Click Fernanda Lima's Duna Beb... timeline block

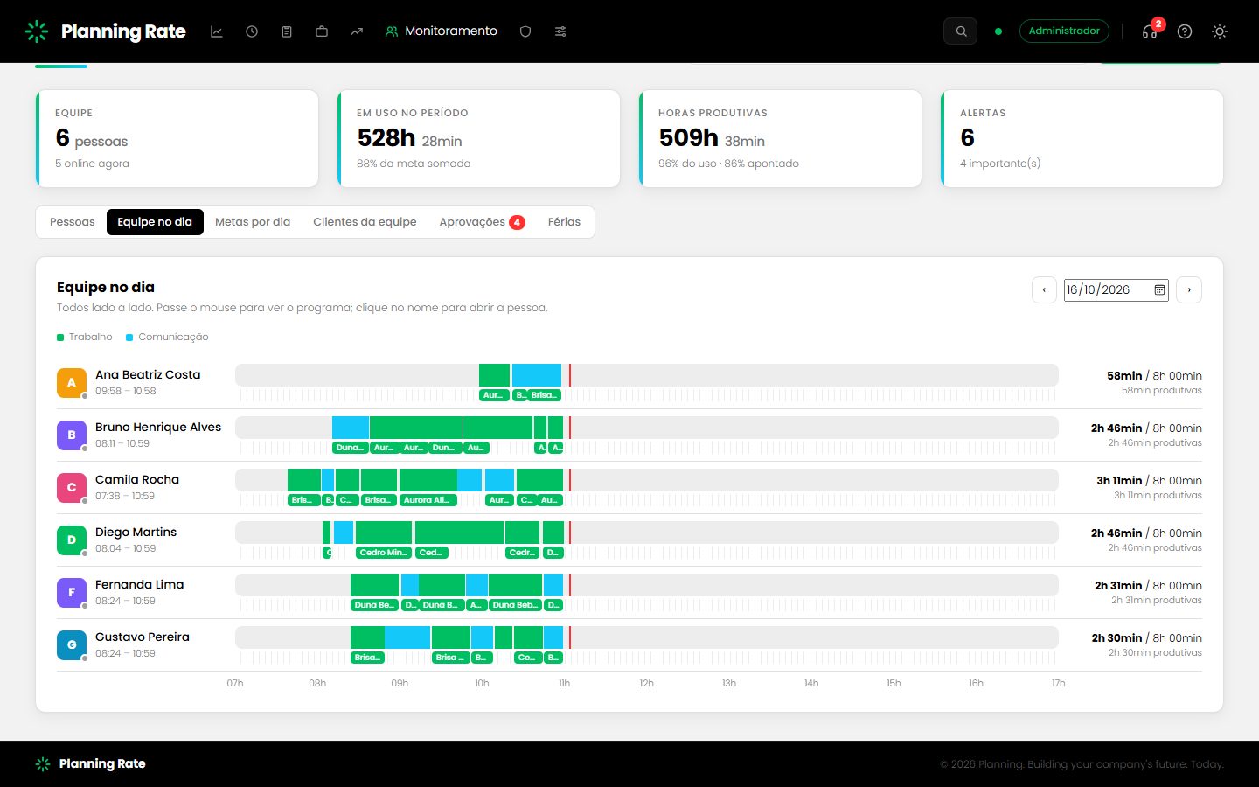click(515, 605)
